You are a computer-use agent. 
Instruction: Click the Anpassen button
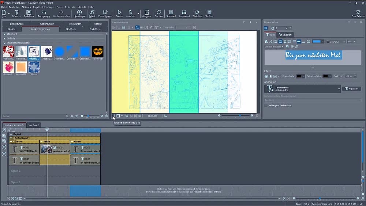[x=352, y=89]
